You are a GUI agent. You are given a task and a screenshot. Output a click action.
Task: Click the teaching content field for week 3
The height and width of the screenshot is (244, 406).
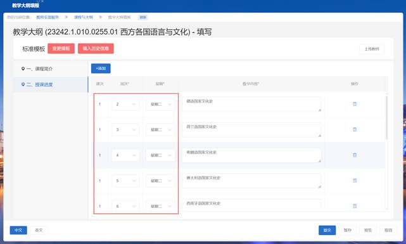(251, 129)
